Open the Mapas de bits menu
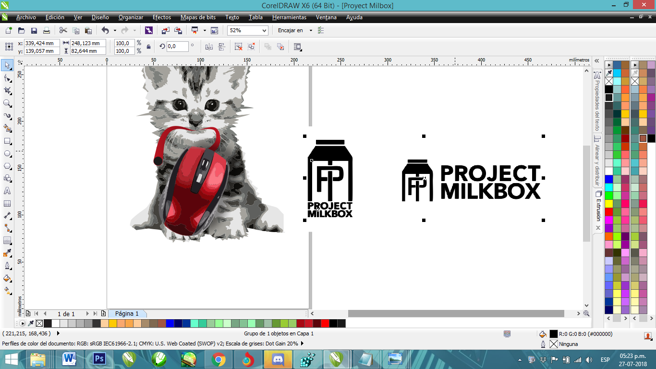Viewport: 656px width, 369px height. tap(198, 17)
